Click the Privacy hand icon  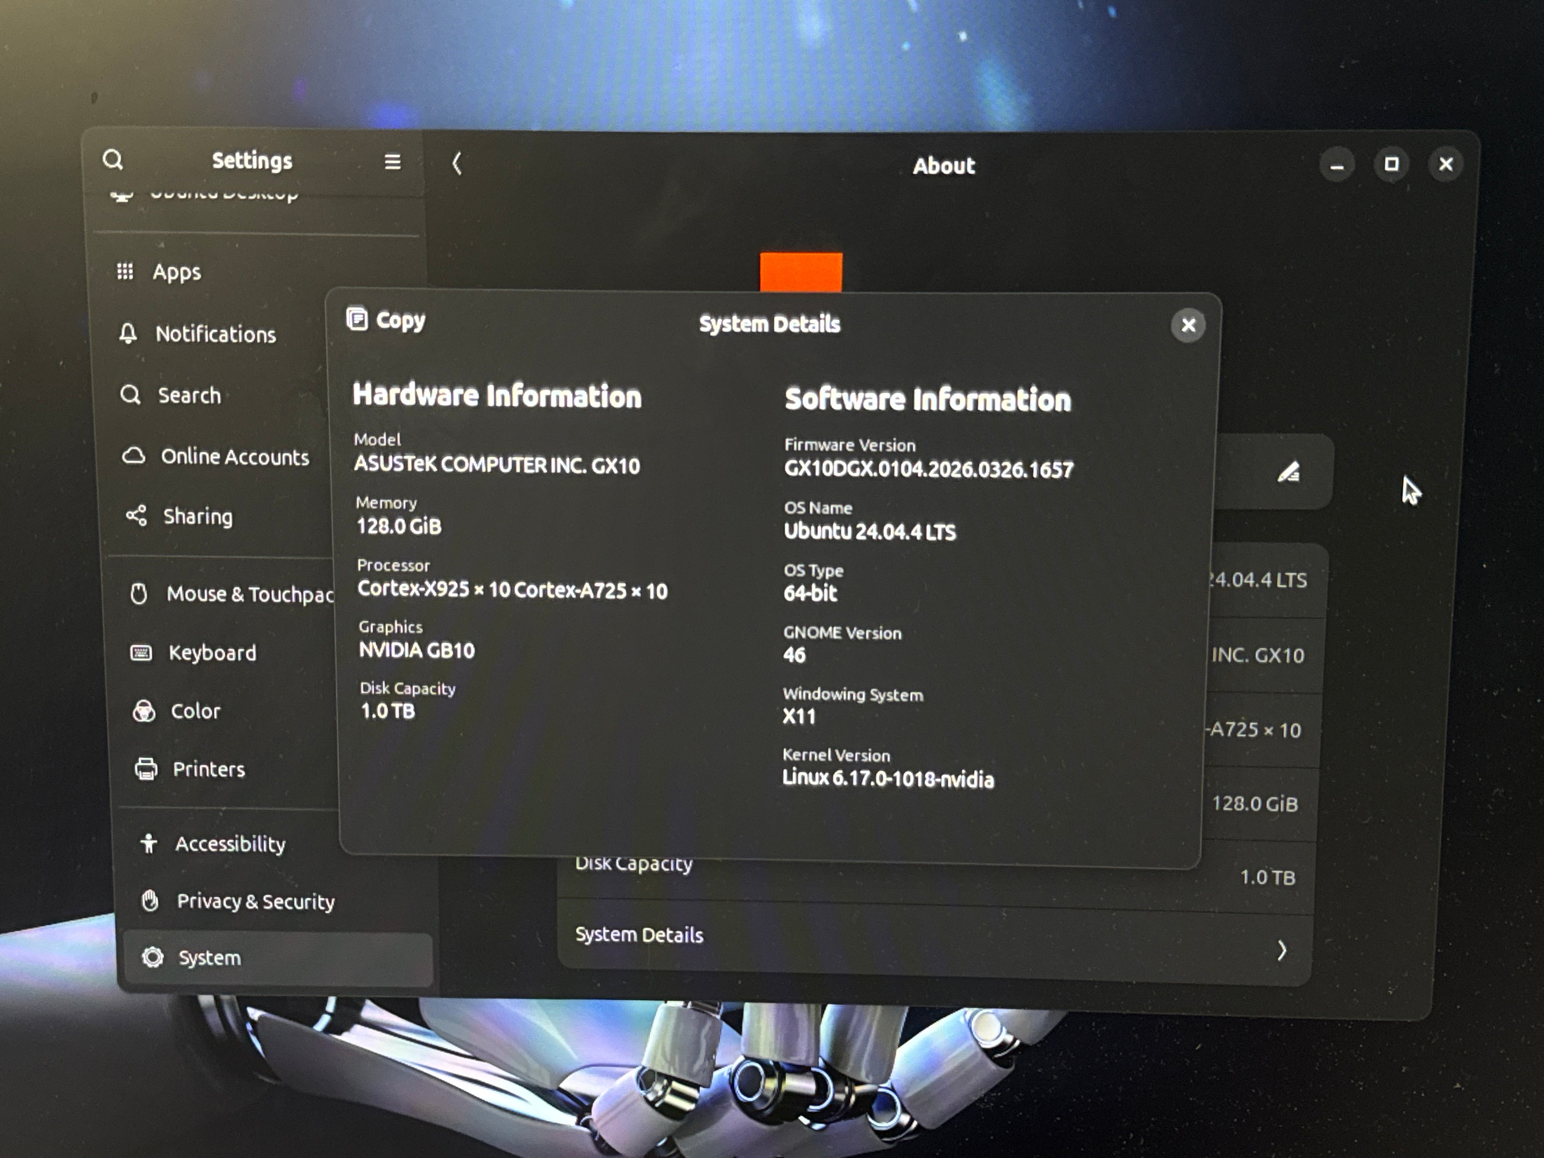click(x=150, y=900)
